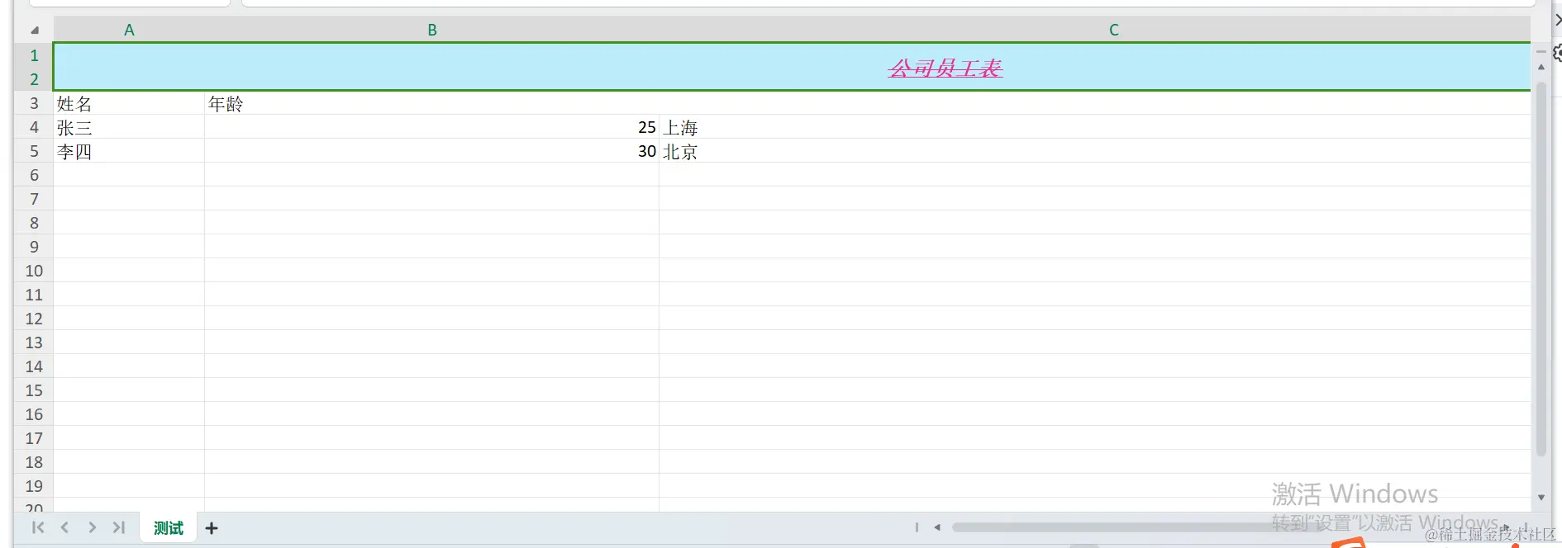The width and height of the screenshot is (1562, 548).
Task: Add a new sheet with plus button
Action: click(212, 528)
